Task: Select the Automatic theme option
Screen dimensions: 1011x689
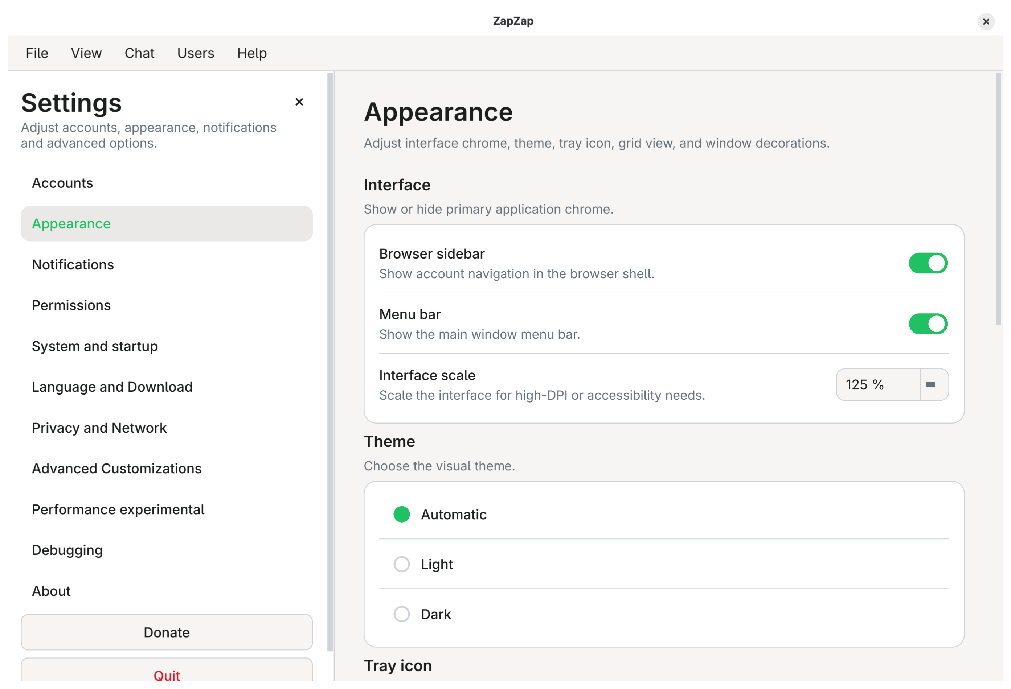Action: point(401,514)
